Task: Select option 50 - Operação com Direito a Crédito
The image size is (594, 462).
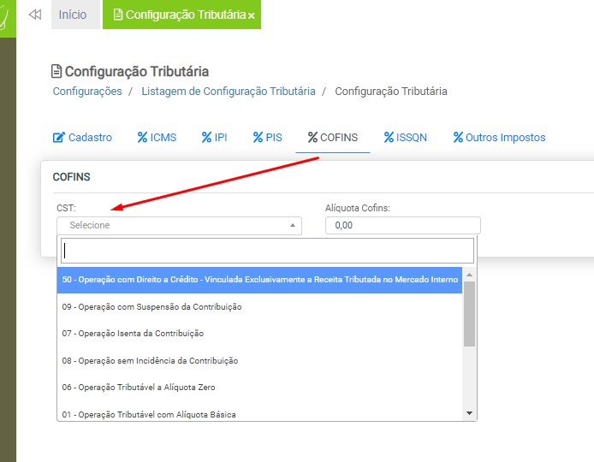Action: coord(260,280)
